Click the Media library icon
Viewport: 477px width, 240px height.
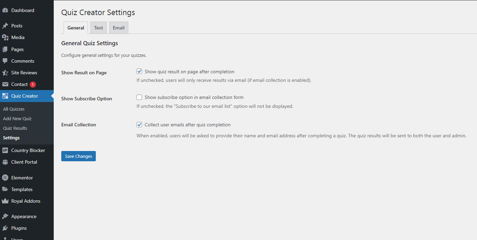pos(5,37)
